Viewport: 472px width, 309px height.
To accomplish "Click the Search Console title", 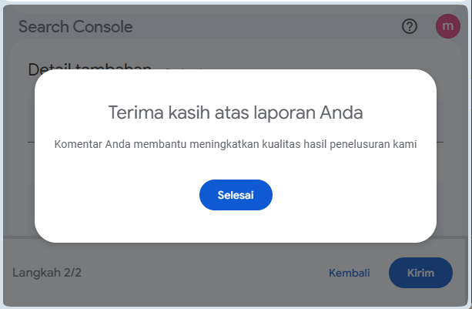I will [75, 27].
